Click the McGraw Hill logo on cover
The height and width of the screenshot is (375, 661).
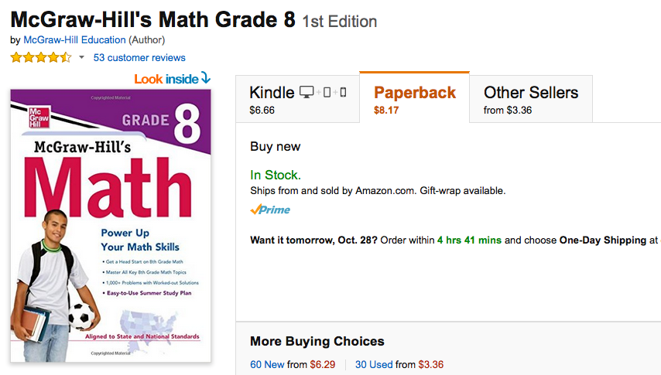[x=39, y=117]
